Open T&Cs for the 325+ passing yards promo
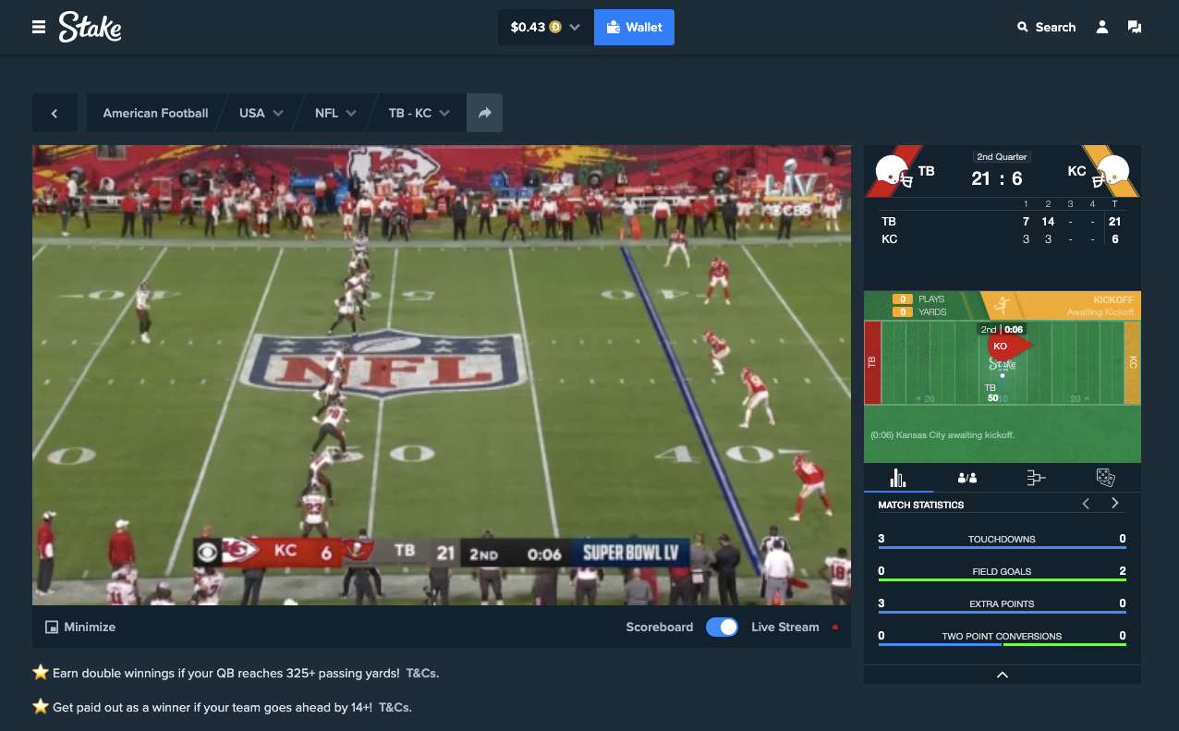 click(x=422, y=673)
